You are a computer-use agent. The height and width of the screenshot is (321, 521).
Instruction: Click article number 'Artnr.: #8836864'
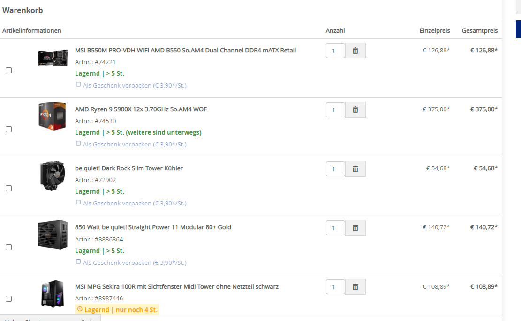[x=99, y=239]
